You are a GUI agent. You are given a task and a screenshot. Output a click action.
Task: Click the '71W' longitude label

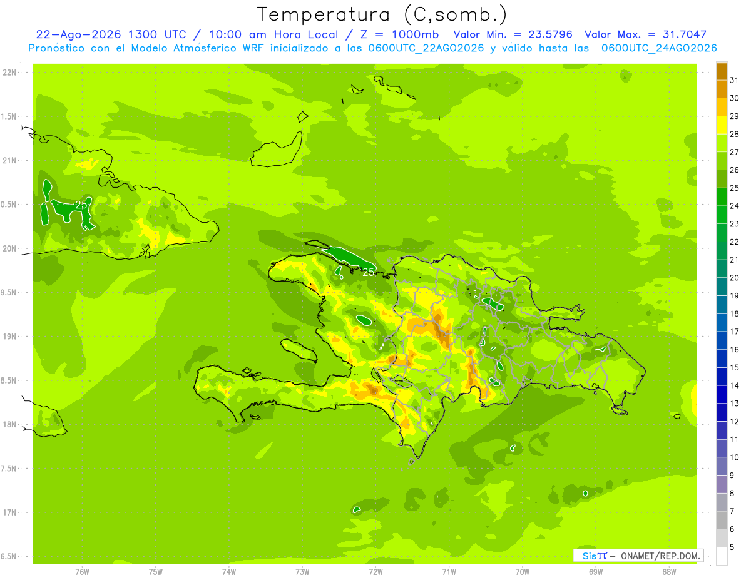449,571
